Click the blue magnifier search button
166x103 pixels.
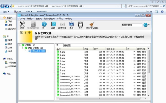click(146, 25)
